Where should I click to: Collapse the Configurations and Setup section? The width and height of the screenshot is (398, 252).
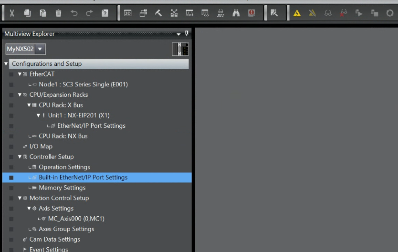(6, 64)
